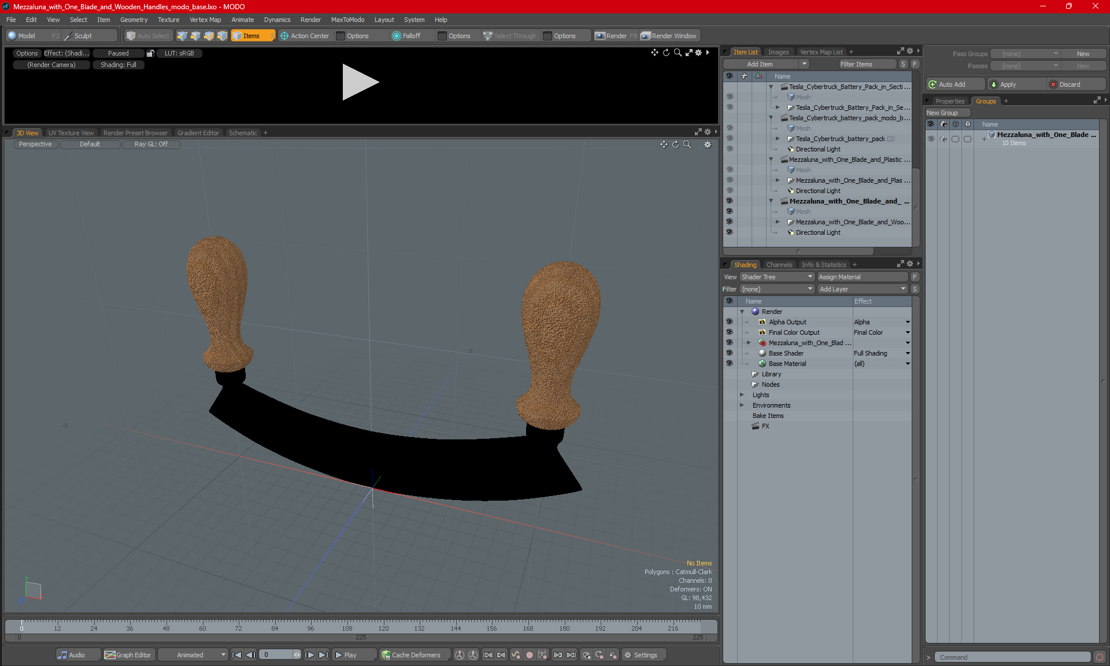The image size is (1110, 666).
Task: Open the Render Window
Action: point(669,36)
